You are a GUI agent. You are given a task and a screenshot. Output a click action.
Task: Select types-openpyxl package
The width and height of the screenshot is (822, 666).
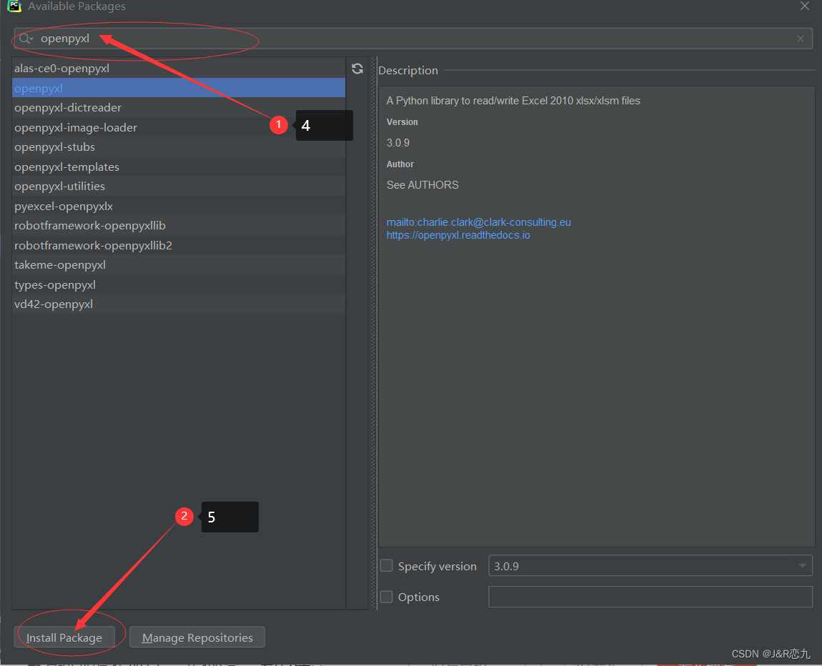click(x=179, y=284)
